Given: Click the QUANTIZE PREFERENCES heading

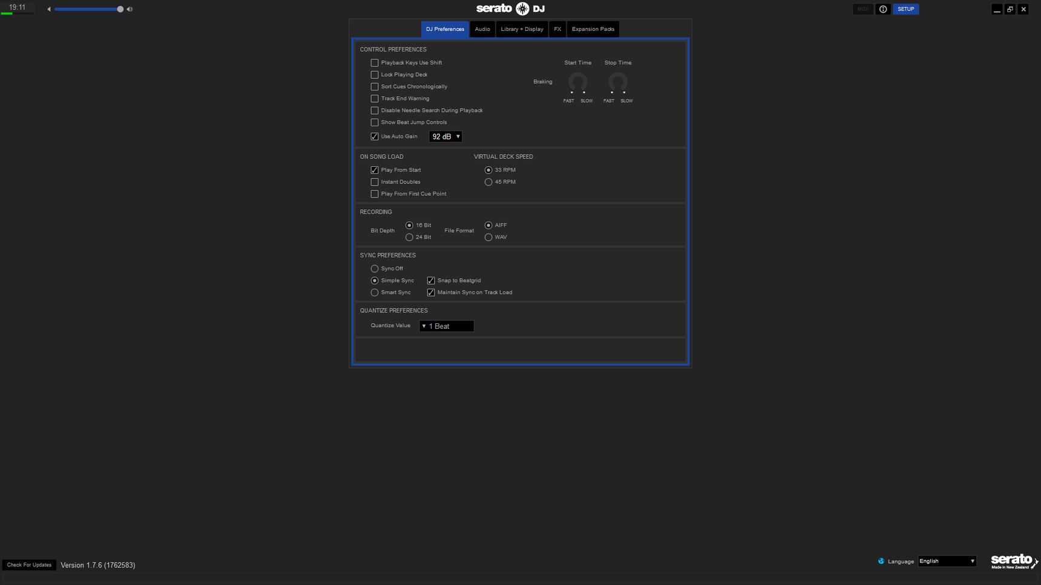Looking at the screenshot, I should 394,311.
